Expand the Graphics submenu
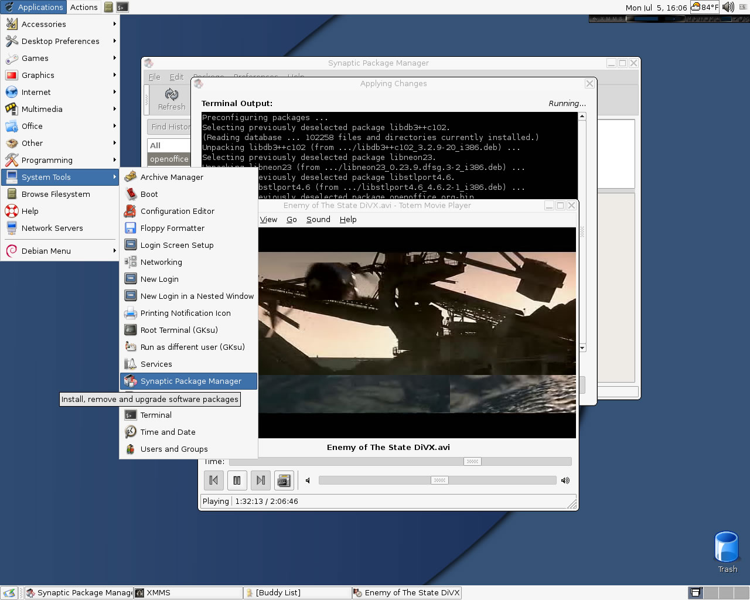Viewport: 750px width, 600px height. click(x=60, y=75)
